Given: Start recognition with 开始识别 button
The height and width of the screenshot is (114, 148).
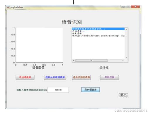Looking at the screenshot, I should coord(109,77).
